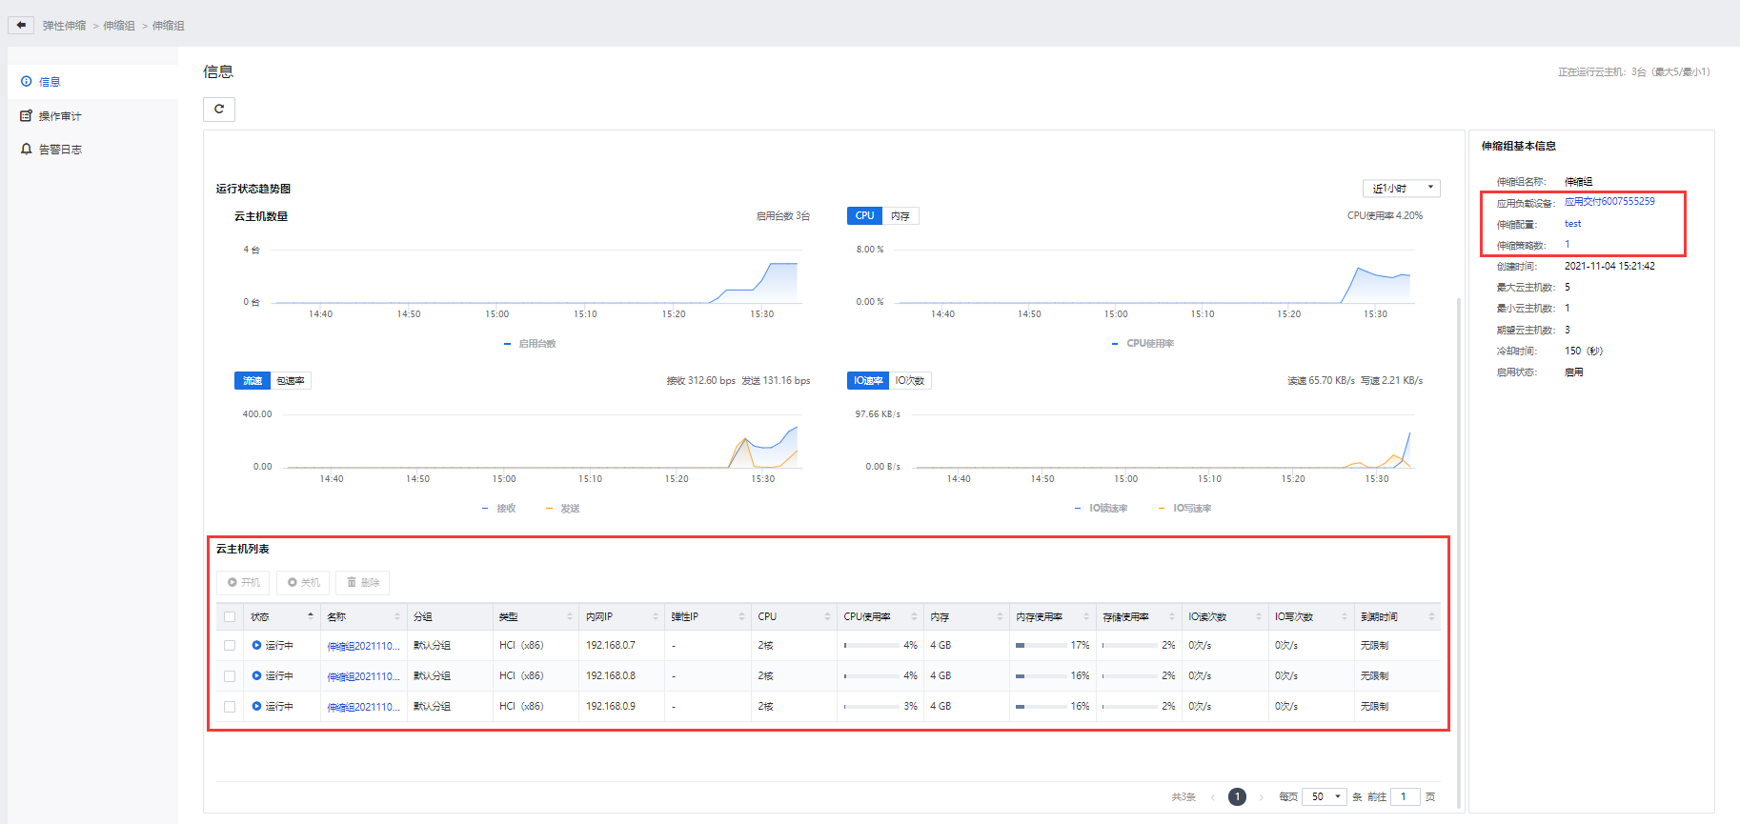This screenshot has width=1740, height=824.
Task: Check the row for 192.168.0.9
Action: [x=230, y=706]
